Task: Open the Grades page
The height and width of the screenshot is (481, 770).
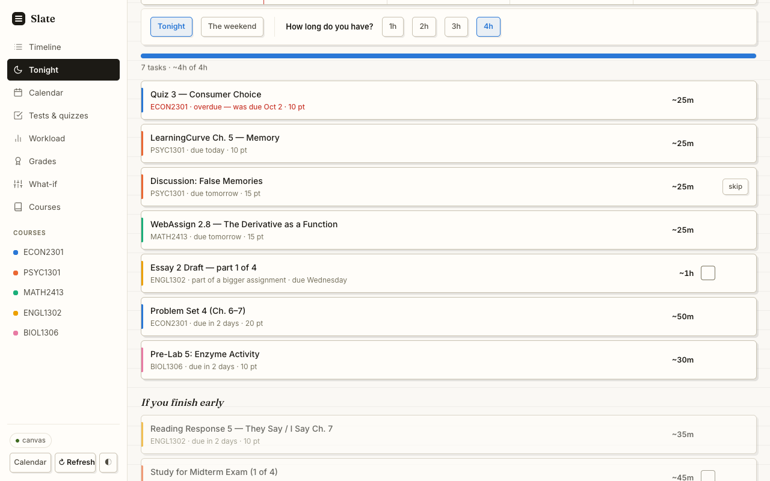Action: tap(63, 161)
